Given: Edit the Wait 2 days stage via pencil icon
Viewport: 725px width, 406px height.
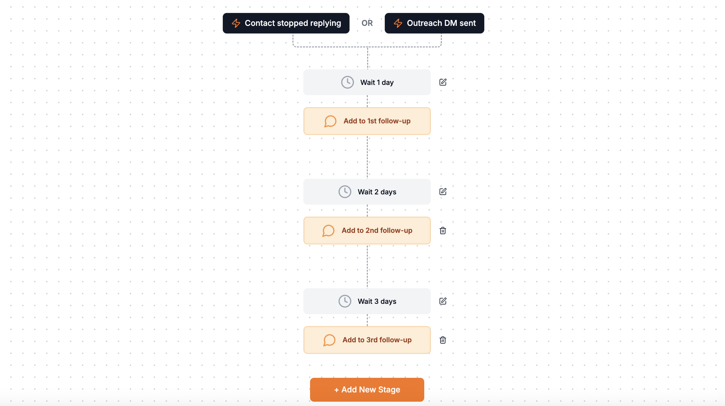Looking at the screenshot, I should 443,191.
